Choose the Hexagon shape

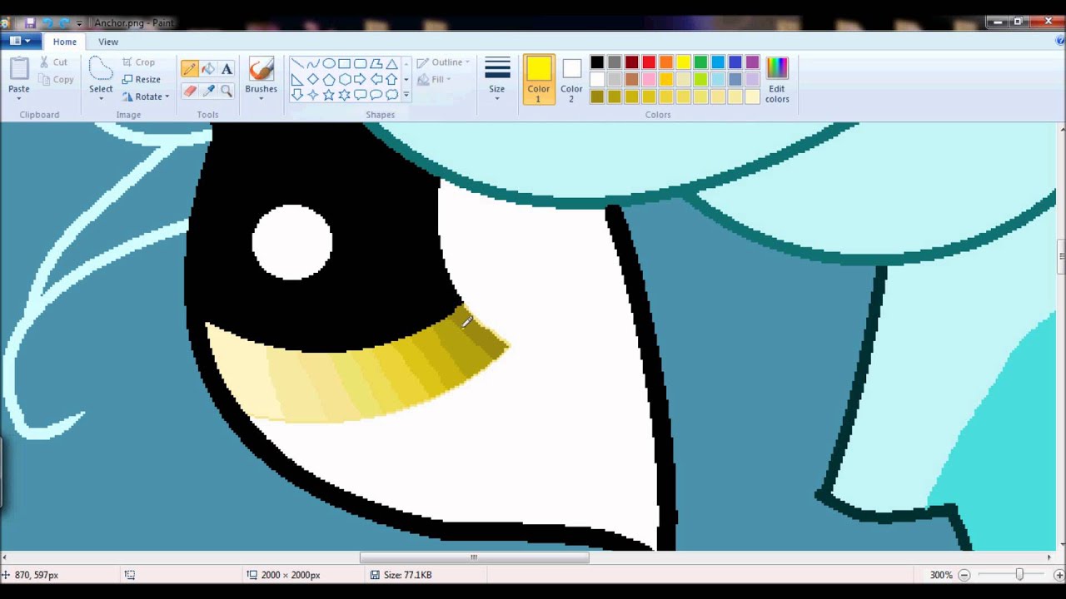click(x=344, y=79)
